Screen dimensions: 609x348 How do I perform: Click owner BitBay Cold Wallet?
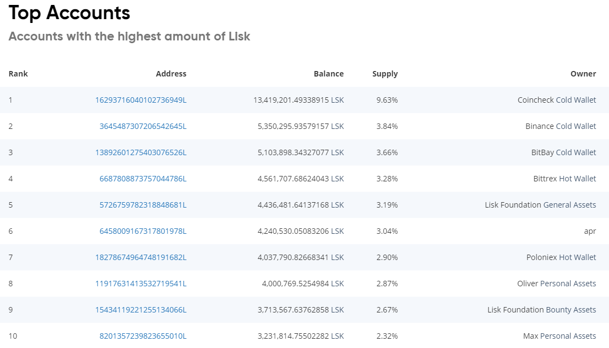click(564, 152)
